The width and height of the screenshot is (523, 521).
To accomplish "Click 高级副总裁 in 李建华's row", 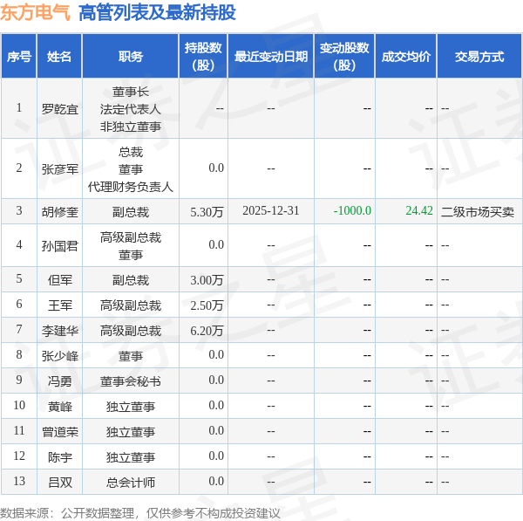I will pyautogui.click(x=131, y=331).
